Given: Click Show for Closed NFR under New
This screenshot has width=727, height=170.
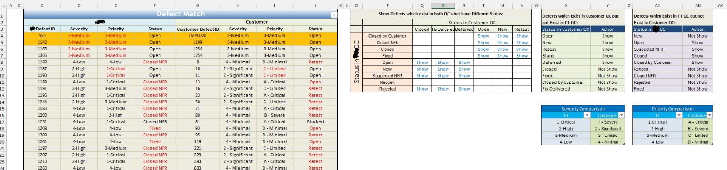Looking at the screenshot, I should pyautogui.click(x=503, y=43).
